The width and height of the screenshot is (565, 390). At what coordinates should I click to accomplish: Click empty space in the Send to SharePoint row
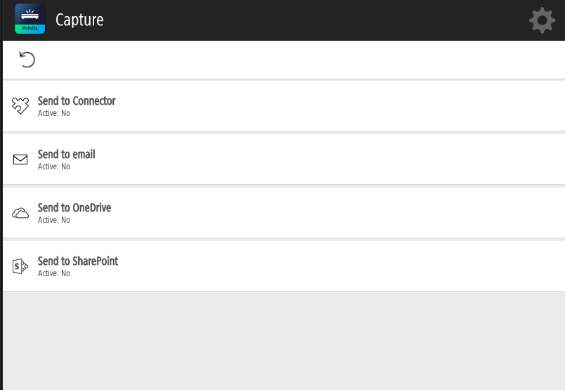click(x=337, y=266)
